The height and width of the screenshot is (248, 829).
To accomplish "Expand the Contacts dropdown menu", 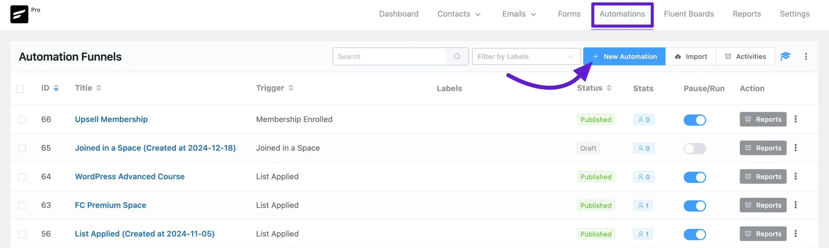I will tap(459, 14).
